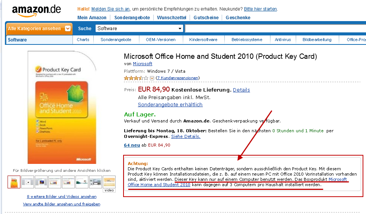
Task: Open the 7 Kundenrezensionen link
Action: [178, 78]
